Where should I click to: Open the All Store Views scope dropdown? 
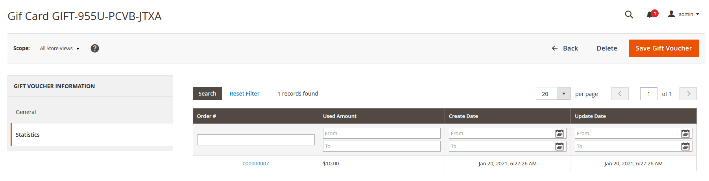click(x=59, y=49)
